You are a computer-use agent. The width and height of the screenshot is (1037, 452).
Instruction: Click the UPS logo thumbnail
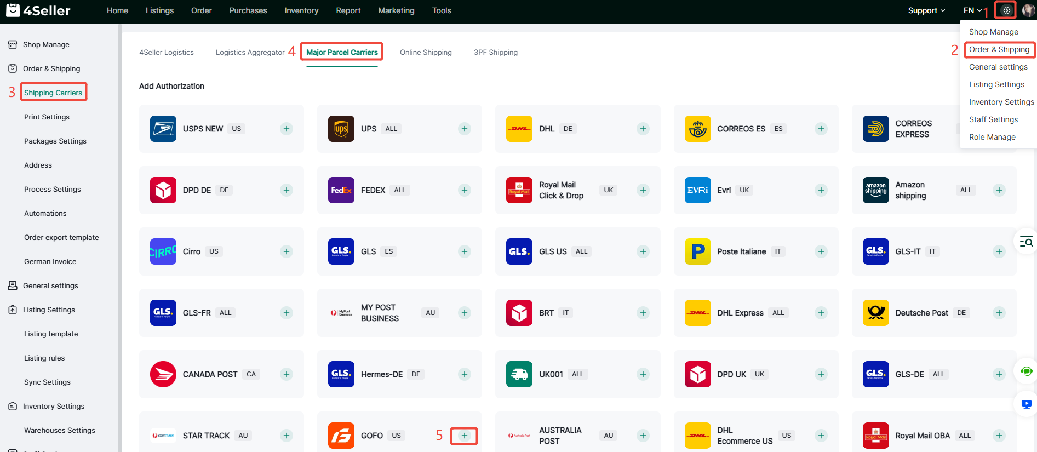[341, 129]
